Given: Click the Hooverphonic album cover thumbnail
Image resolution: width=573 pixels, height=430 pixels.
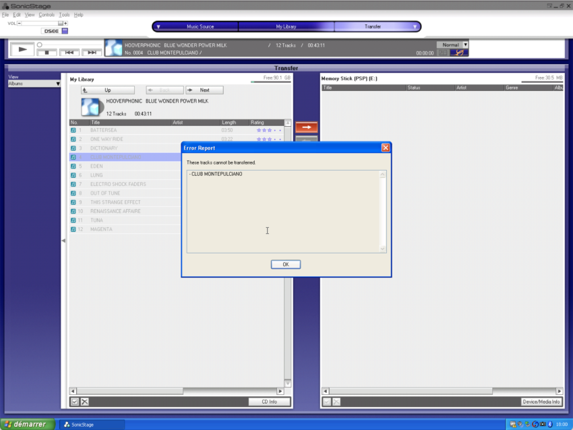Looking at the screenshot, I should [92, 107].
